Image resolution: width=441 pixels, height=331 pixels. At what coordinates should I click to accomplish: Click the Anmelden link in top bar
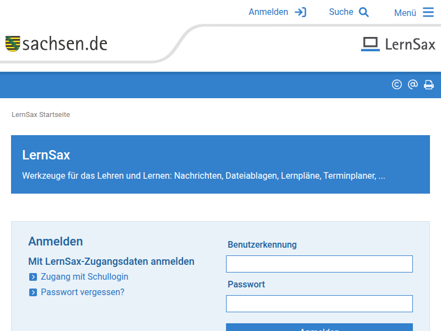pos(268,12)
